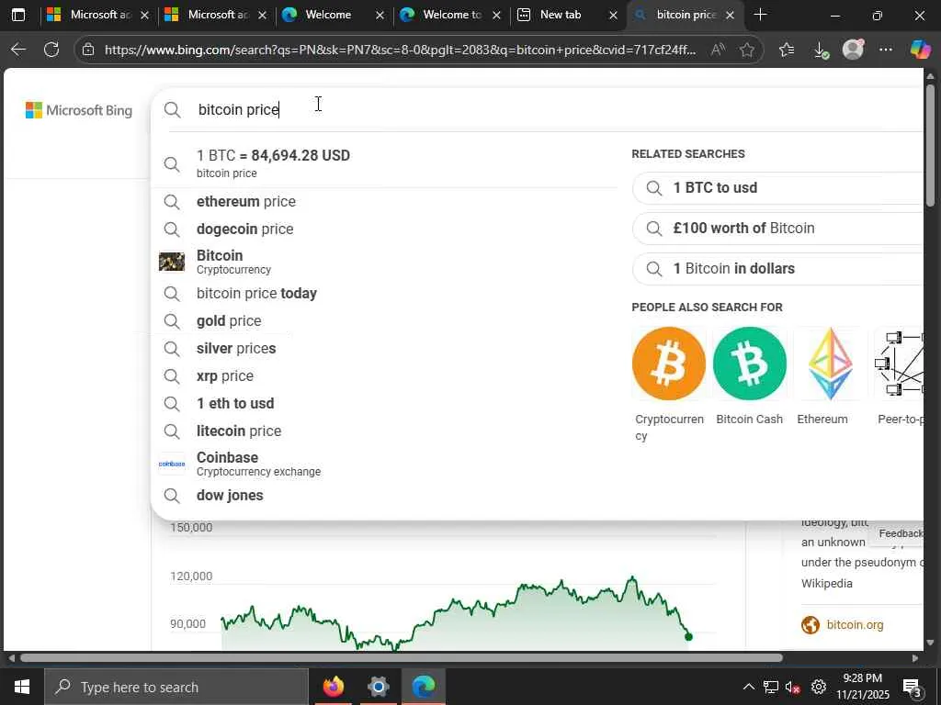This screenshot has width=941, height=705.
Task: Open Firefox from the taskbar
Action: pos(333,687)
